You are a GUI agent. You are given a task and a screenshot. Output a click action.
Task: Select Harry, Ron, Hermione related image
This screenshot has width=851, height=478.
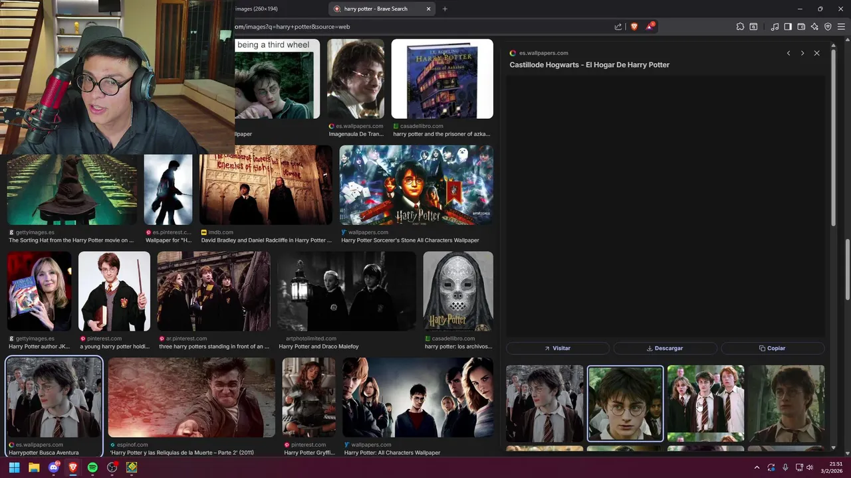[x=705, y=404]
